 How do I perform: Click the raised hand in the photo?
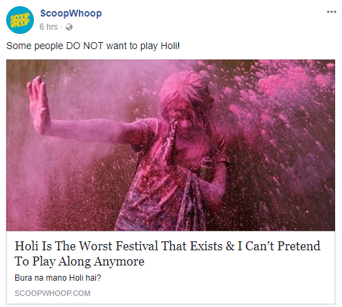(x=38, y=105)
